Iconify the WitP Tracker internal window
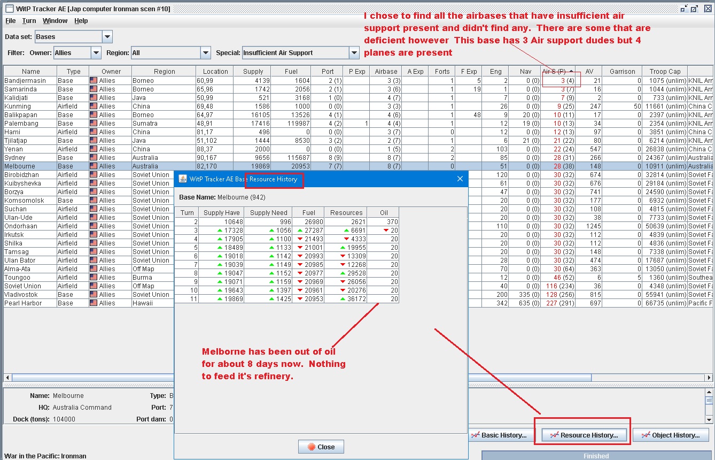715x460 pixels. click(684, 9)
